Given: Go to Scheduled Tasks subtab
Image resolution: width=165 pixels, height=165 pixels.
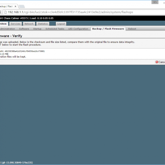Looking at the screenshot, I should click(55, 29).
